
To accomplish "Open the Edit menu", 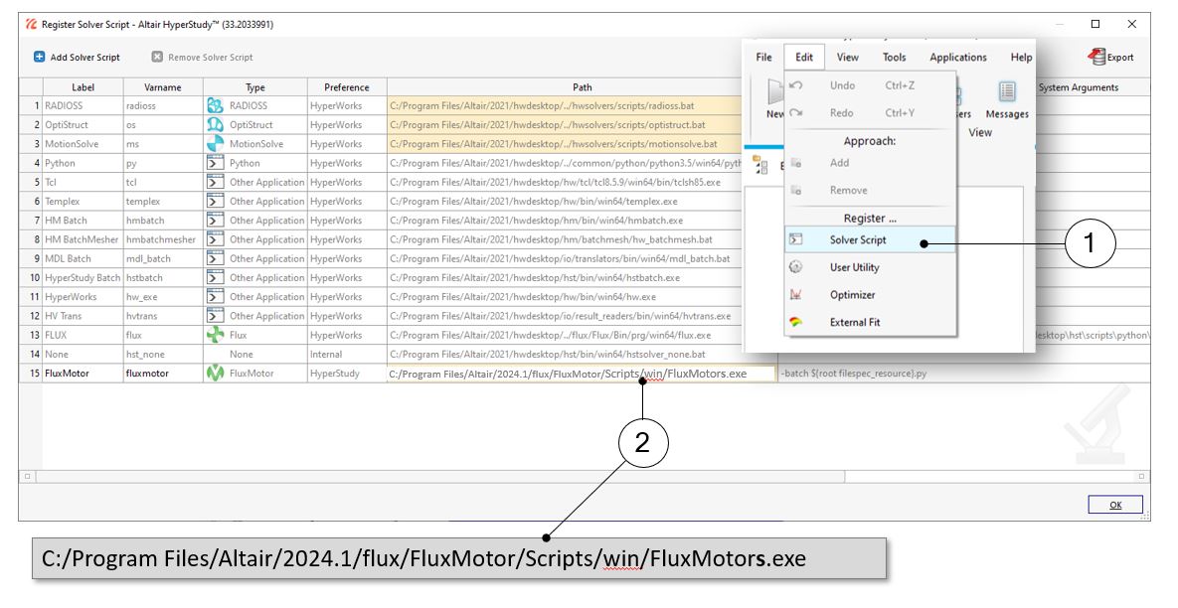I will coord(803,58).
